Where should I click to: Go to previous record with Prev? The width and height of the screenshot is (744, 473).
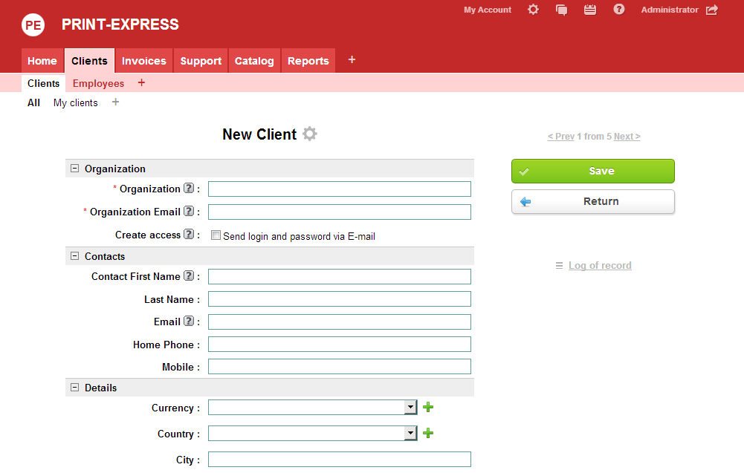561,137
